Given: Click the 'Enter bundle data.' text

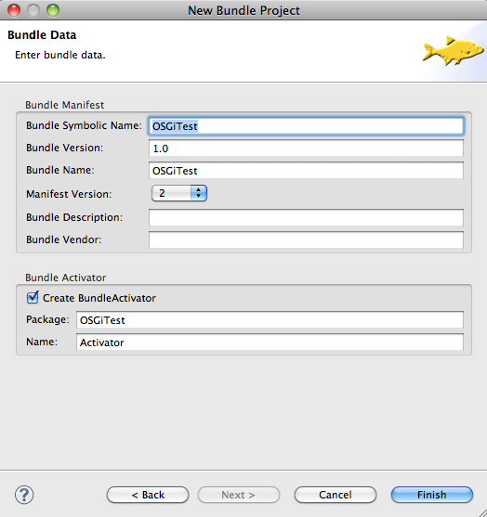Looking at the screenshot, I should click(60, 55).
